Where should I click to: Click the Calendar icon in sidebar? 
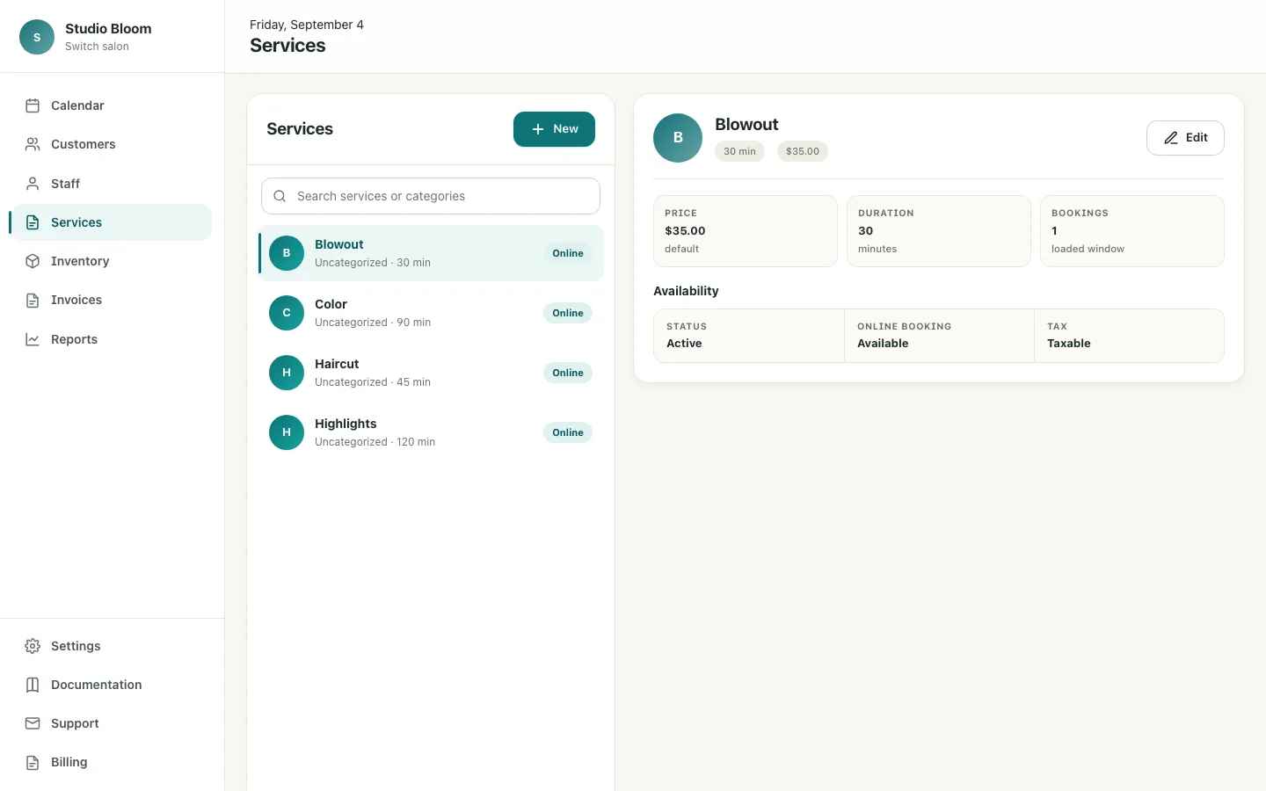pos(33,105)
